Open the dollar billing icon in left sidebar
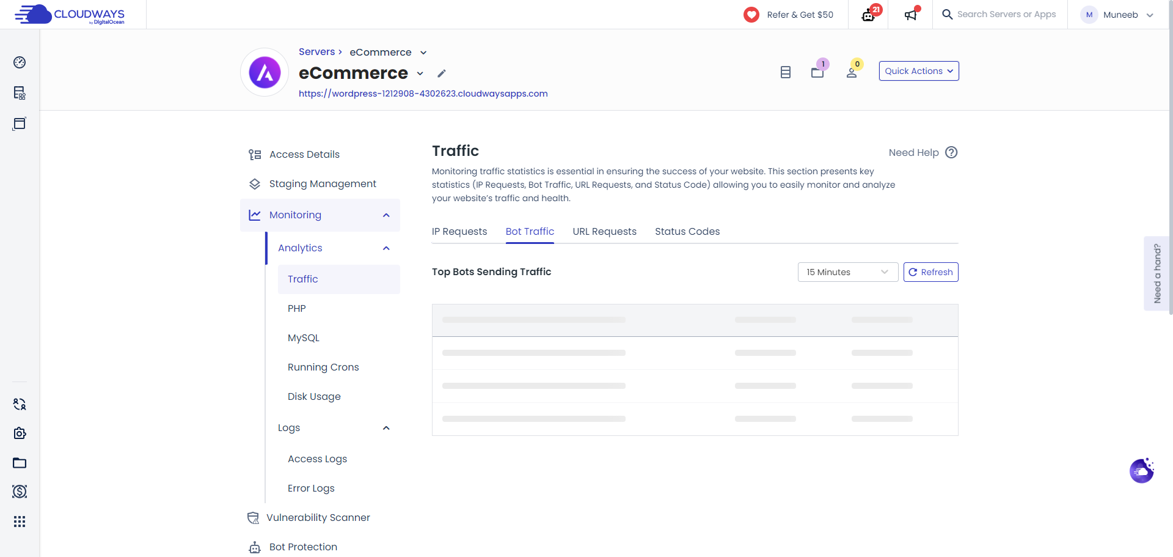This screenshot has width=1173, height=557. (20, 492)
